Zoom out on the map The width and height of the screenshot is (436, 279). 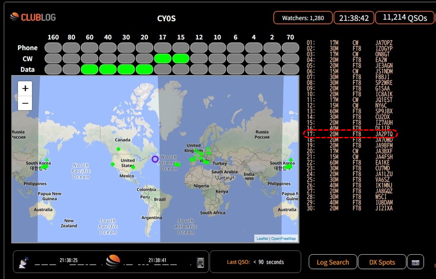[x=25, y=103]
